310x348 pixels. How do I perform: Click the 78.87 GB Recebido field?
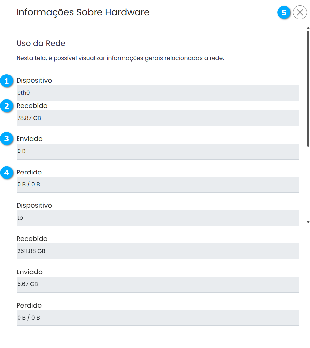point(158,118)
